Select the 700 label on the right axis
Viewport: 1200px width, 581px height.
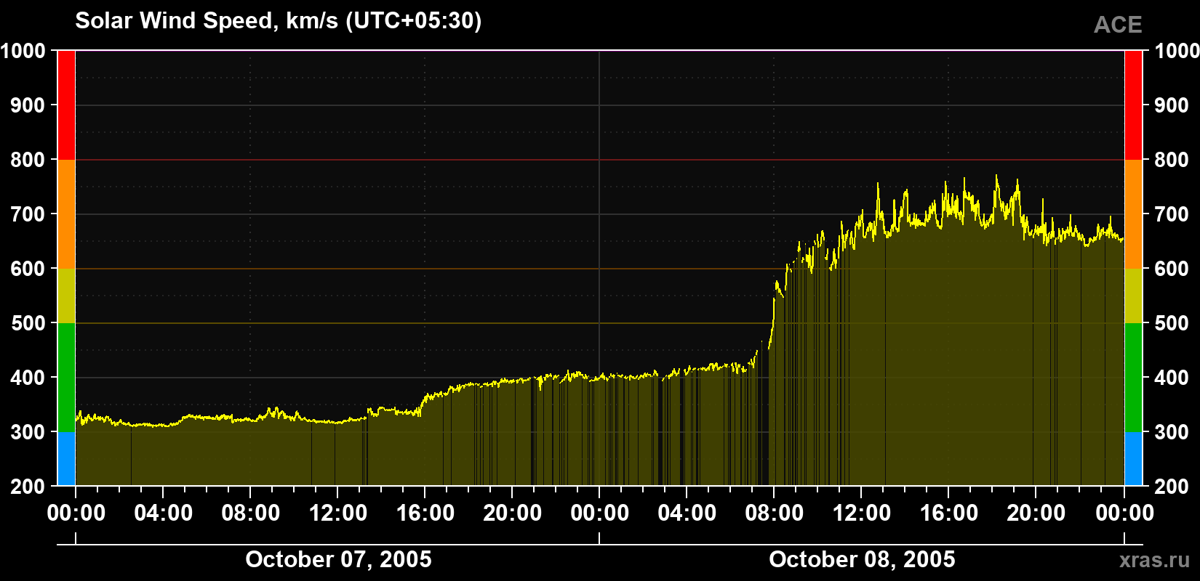click(x=1172, y=214)
